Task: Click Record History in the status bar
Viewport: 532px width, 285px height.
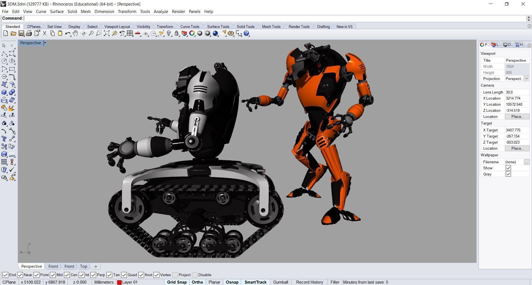Action: coord(310,282)
